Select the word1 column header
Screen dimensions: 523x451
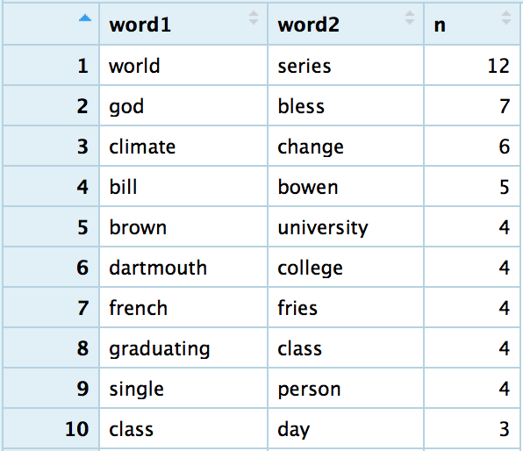click(183, 24)
